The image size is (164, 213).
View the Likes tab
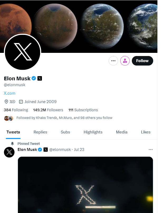pos(146,132)
